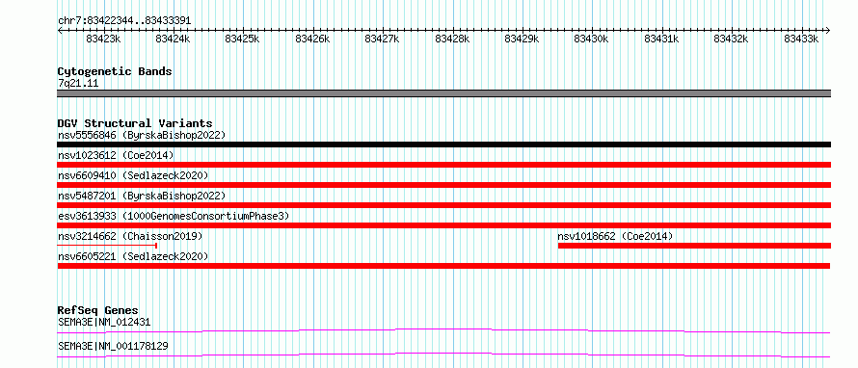Click the 83432k ruler mark
The image size is (858, 368).
tap(731, 39)
